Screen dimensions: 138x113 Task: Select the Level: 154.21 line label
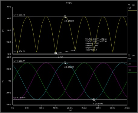tap(19, 51)
